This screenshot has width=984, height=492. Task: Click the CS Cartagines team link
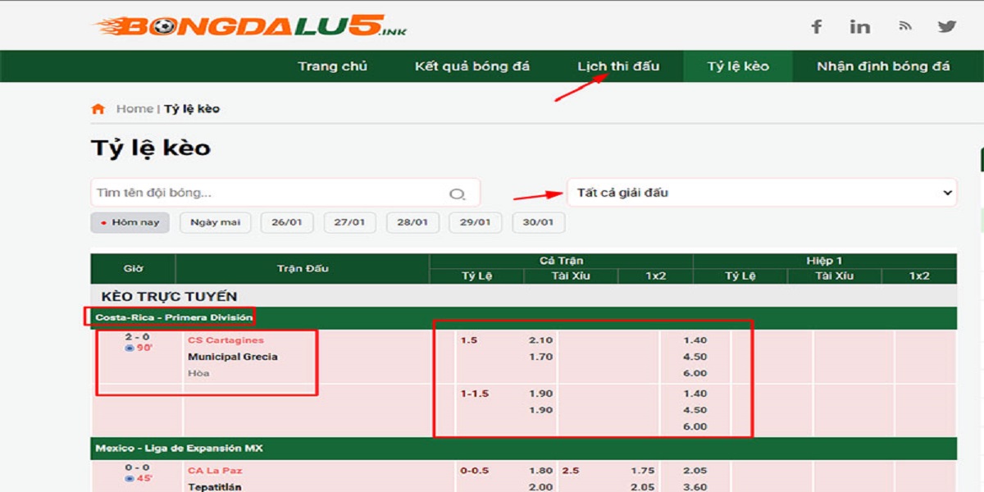tap(225, 340)
